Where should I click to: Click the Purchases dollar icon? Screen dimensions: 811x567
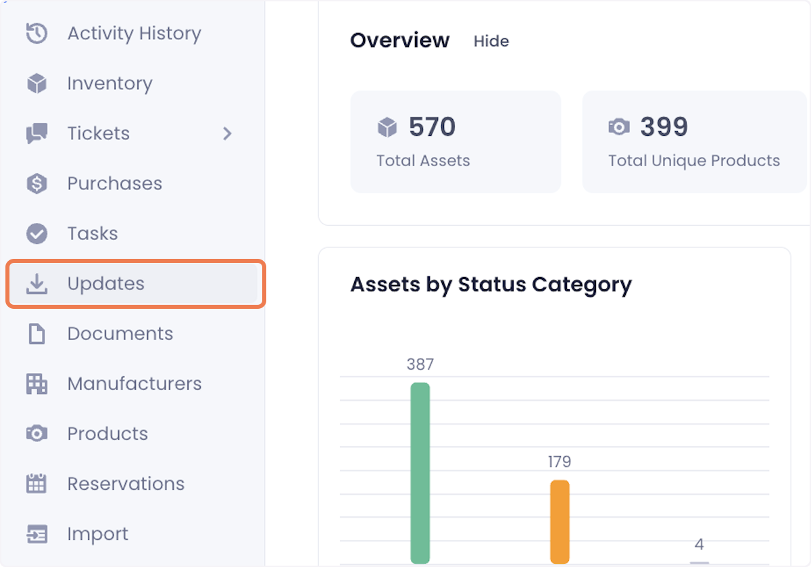pyautogui.click(x=36, y=184)
